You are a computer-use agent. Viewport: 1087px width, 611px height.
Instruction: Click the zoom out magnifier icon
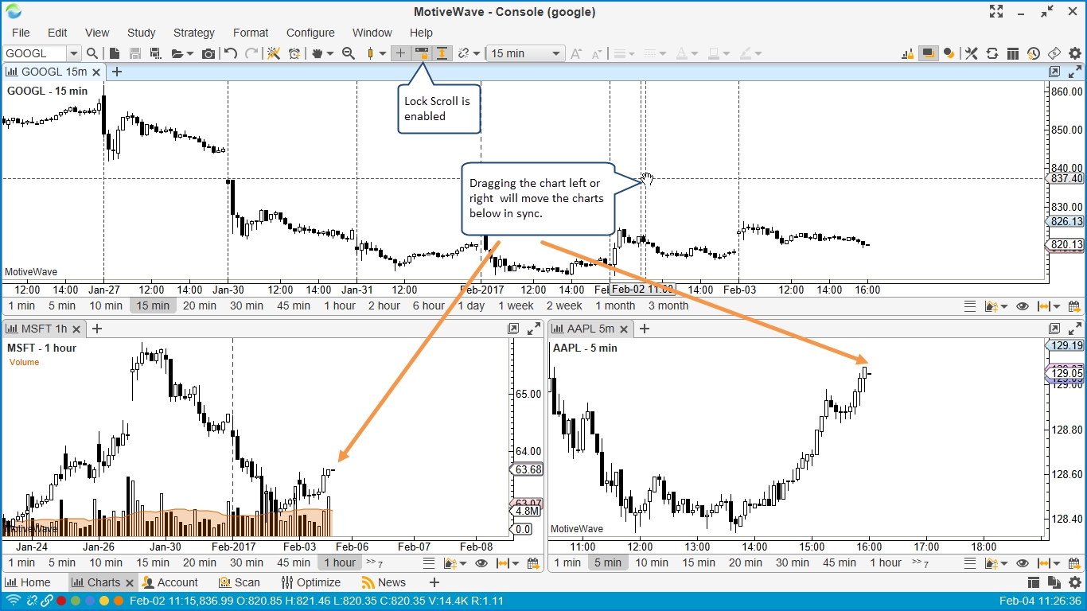pos(348,53)
